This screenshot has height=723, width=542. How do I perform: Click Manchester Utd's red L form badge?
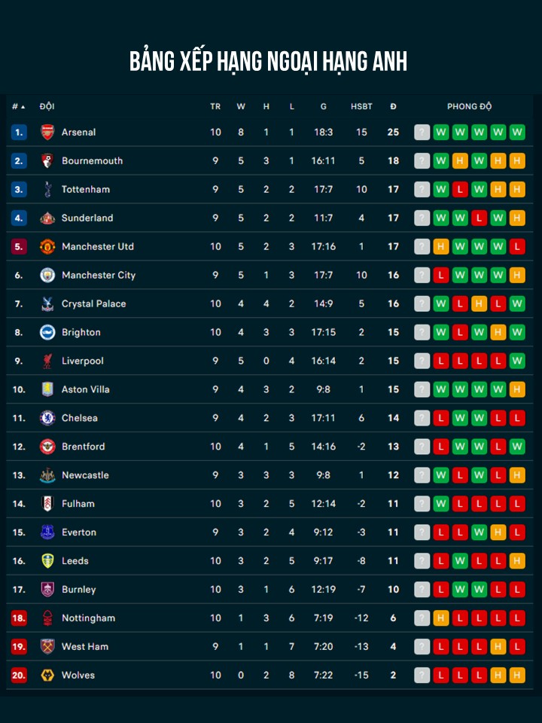[517, 247]
